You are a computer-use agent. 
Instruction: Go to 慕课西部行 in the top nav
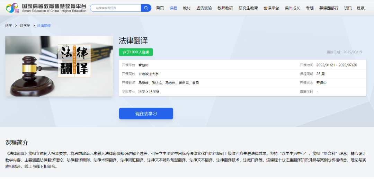point(329,8)
